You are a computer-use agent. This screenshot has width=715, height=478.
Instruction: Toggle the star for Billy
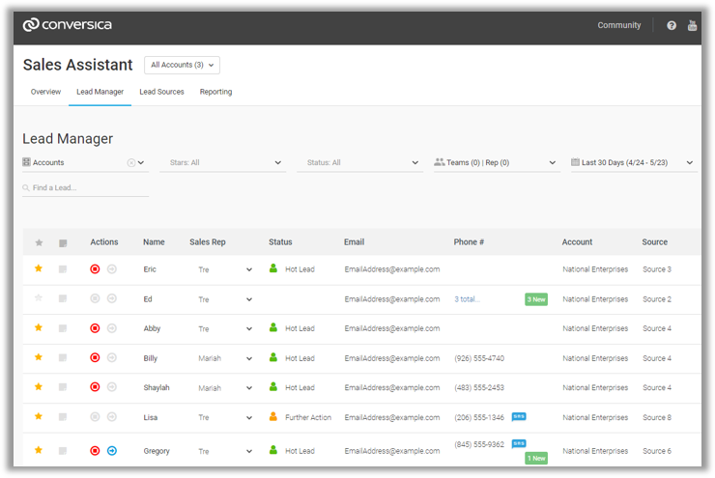tap(39, 356)
